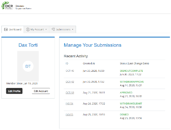Screen dimensions: 171x130
Task: Open submission OCT-53 link
Action: 70,93
